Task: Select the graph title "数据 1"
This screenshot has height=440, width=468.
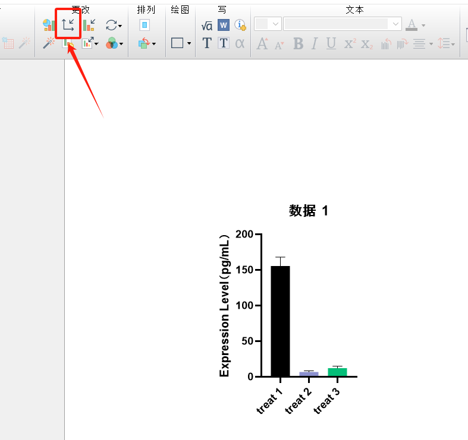Action: click(x=308, y=211)
